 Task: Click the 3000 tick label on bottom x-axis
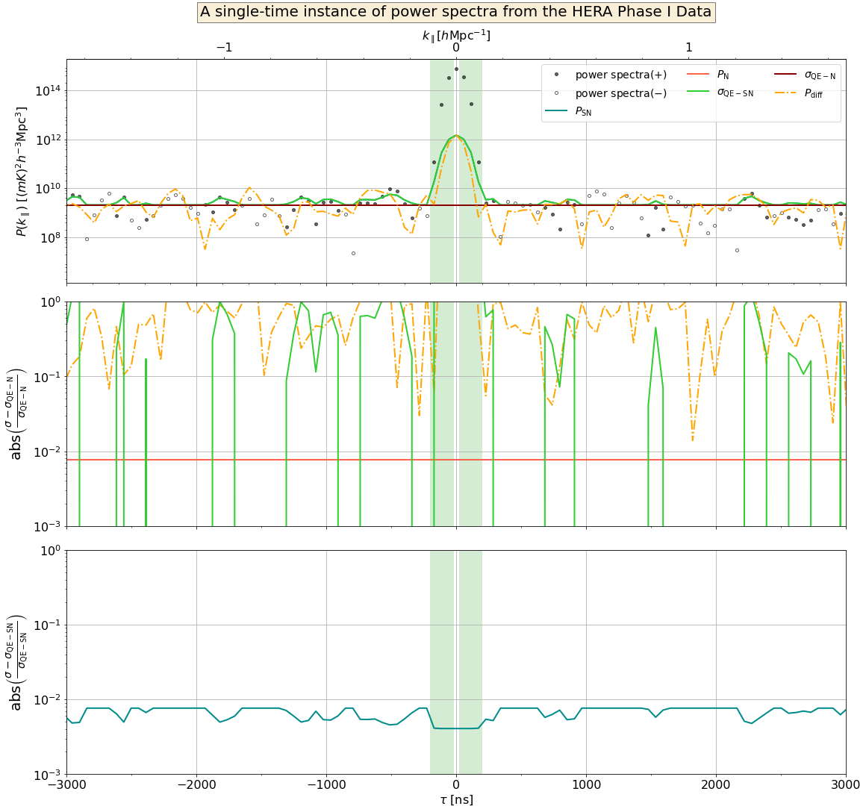845,784
